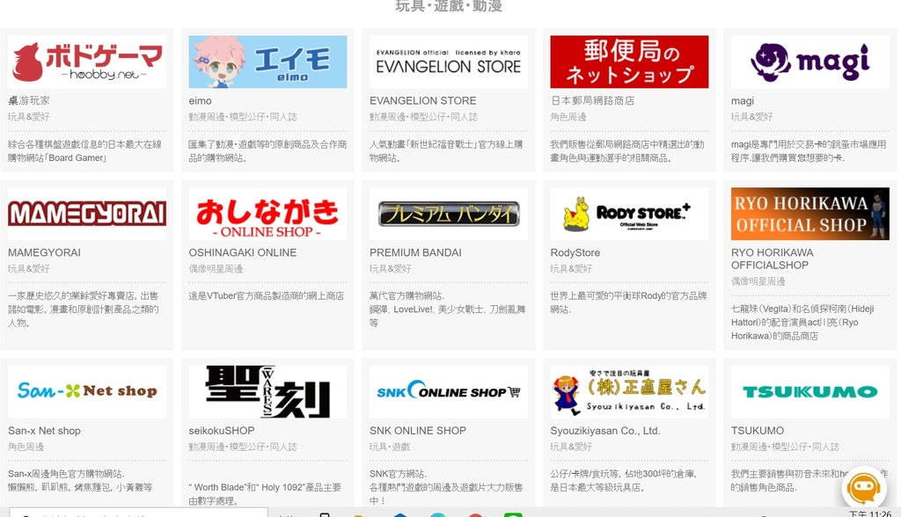The image size is (901, 517).
Task: Click 動漫周邊·模型公仔·同人誌 under TSUKUMO
Action: coord(785,447)
